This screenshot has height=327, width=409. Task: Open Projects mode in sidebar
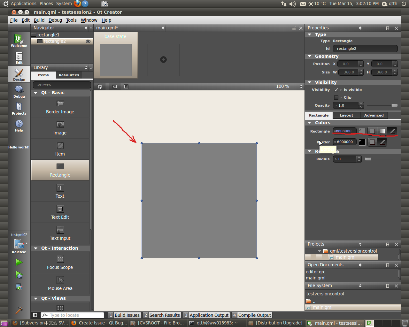19,109
